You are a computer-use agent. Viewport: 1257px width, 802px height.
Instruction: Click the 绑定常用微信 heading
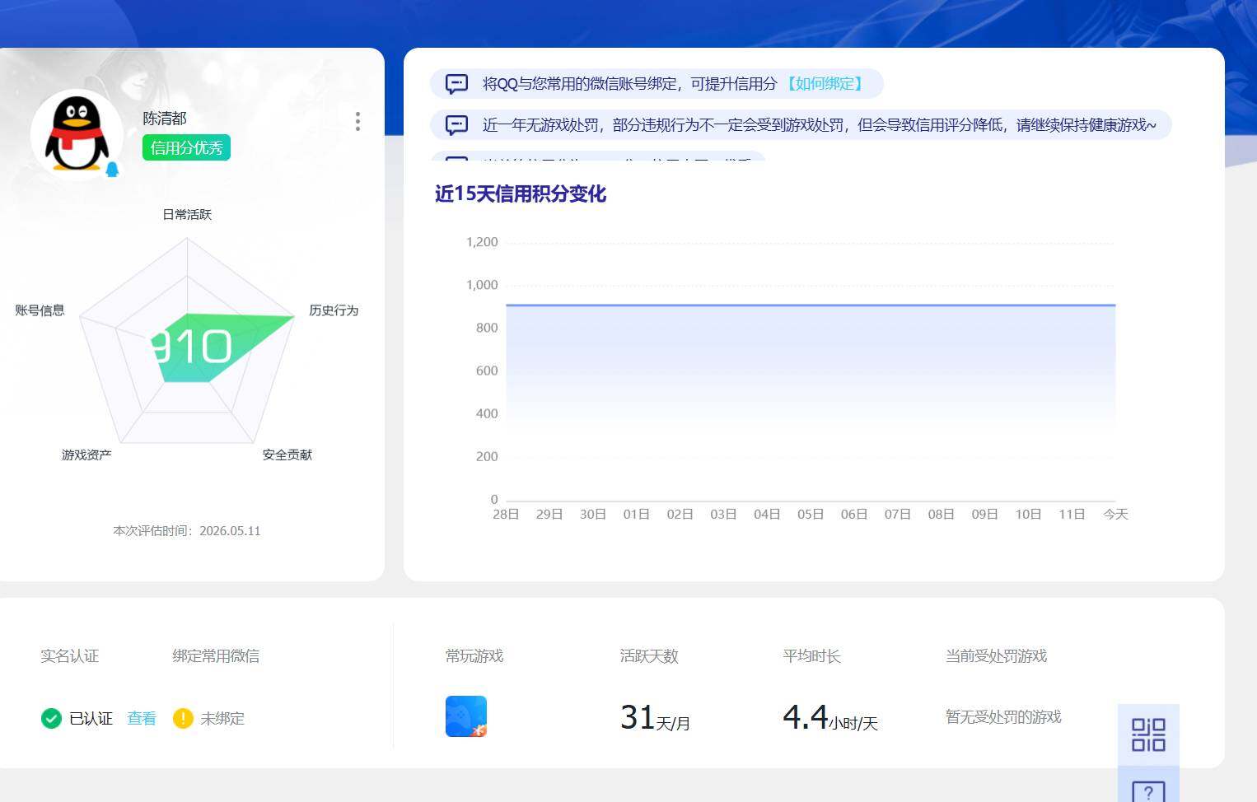[216, 655]
